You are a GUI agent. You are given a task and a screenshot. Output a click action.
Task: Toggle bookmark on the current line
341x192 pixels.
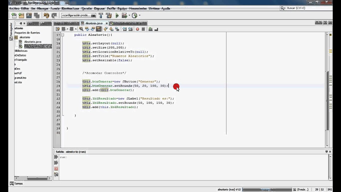(x=117, y=29)
